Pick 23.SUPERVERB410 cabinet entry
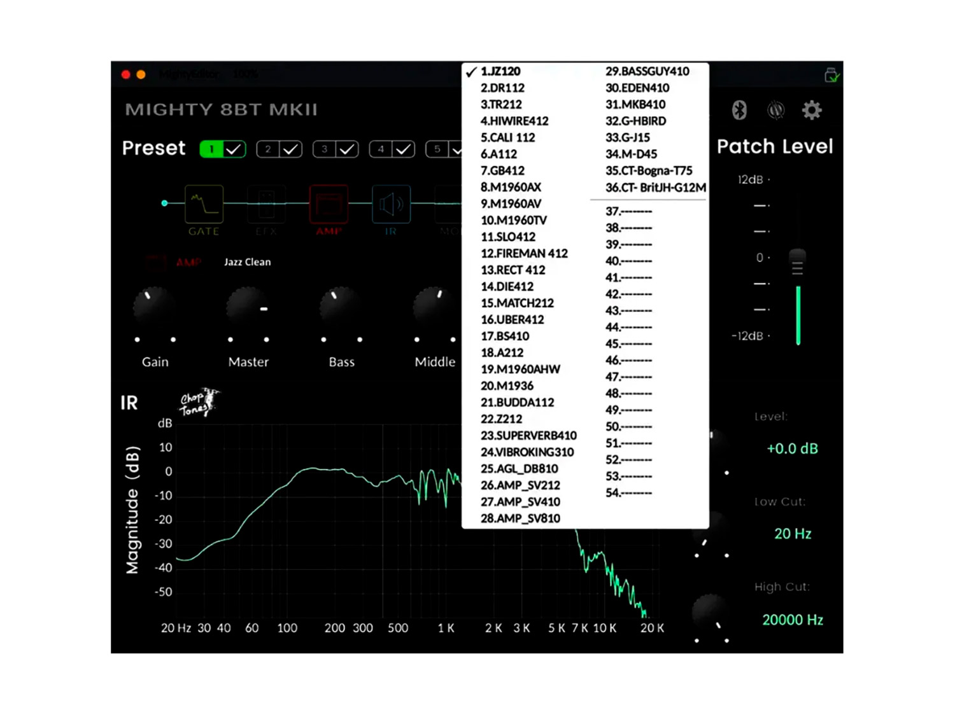 coord(528,436)
